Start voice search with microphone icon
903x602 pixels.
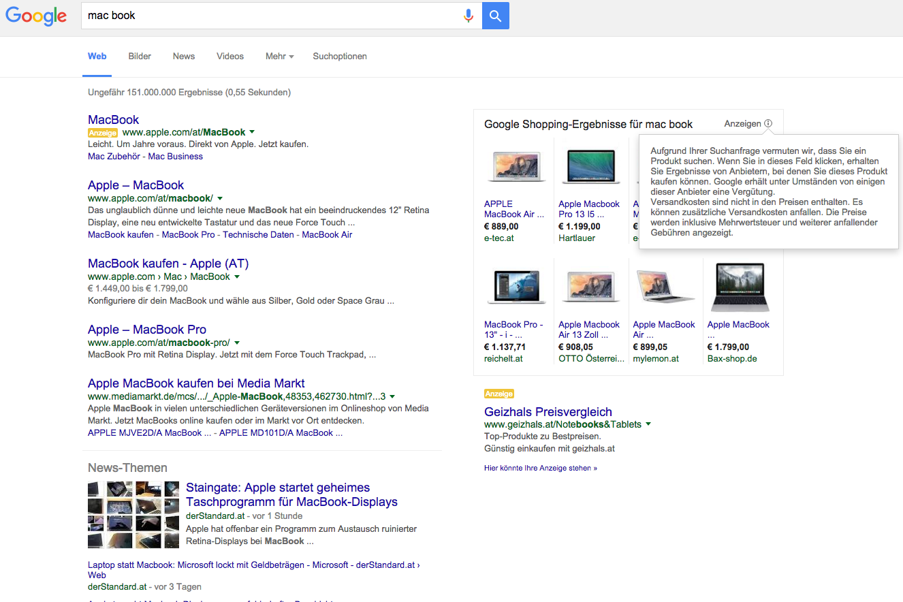pyautogui.click(x=468, y=16)
